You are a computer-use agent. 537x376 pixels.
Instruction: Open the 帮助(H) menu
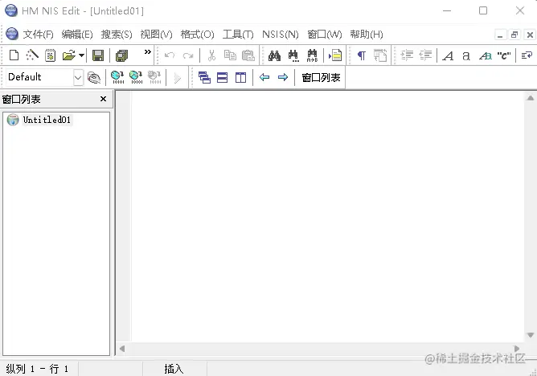[367, 35]
